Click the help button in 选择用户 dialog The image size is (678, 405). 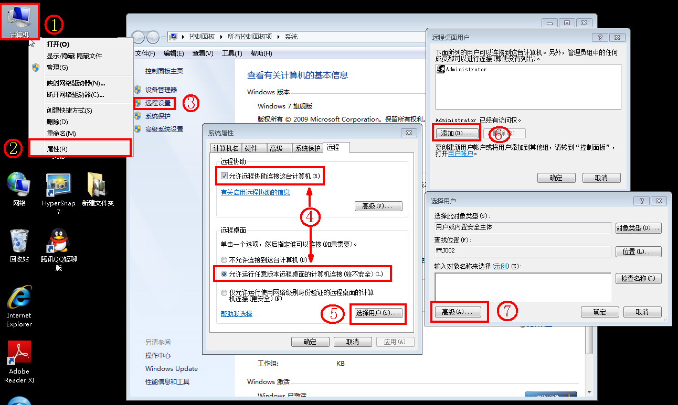641,201
